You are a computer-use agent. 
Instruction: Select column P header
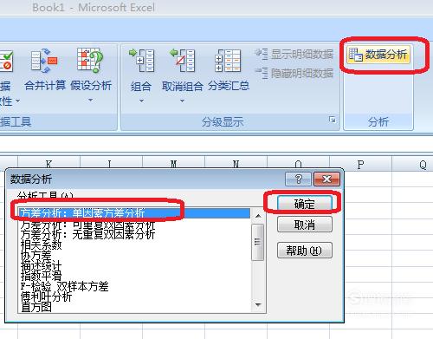360,165
